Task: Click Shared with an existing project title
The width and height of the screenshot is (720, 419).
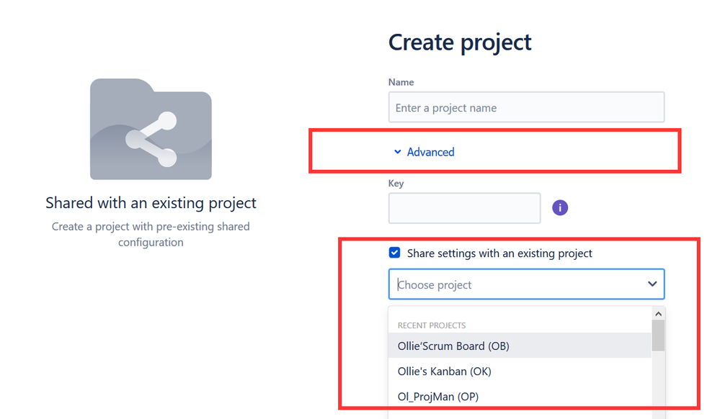Action: [x=151, y=203]
